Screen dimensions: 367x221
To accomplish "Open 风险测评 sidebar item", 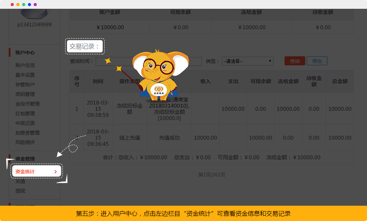I will [x=25, y=142].
